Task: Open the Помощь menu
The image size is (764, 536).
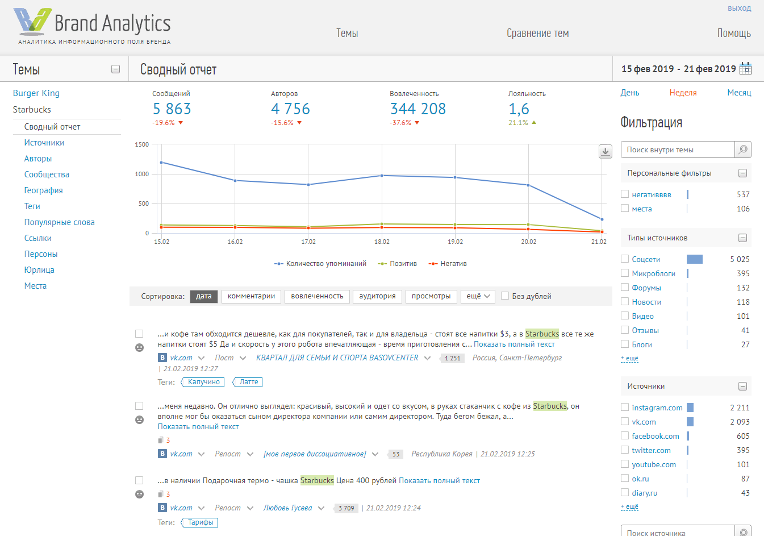Action: tap(734, 33)
